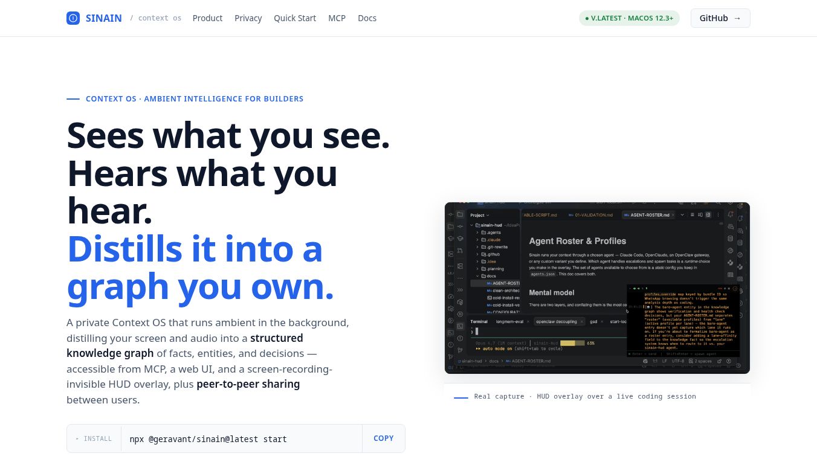817x459 pixels.
Task: Toggle the editor-and-preview split view icon
Action: pyautogui.click(x=700, y=214)
